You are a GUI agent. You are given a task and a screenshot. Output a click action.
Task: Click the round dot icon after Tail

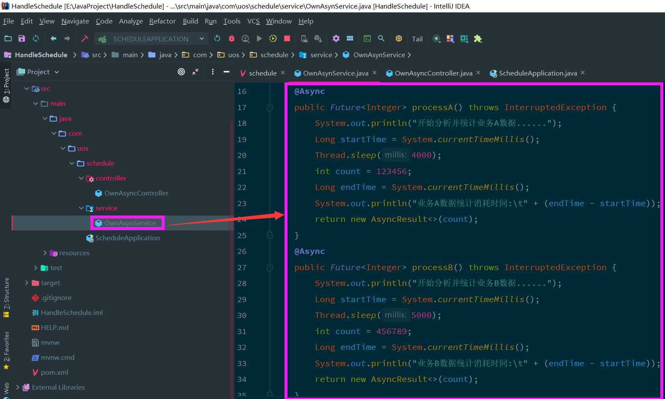pyautogui.click(x=436, y=38)
